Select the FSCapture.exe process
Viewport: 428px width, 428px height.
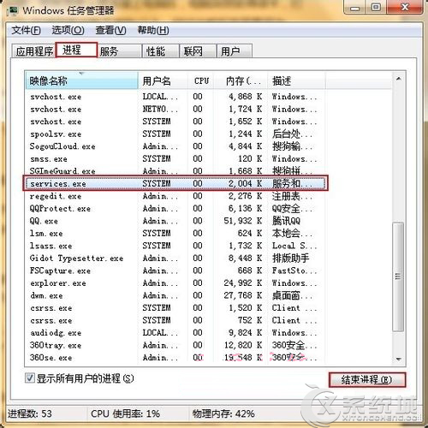[x=175, y=270]
